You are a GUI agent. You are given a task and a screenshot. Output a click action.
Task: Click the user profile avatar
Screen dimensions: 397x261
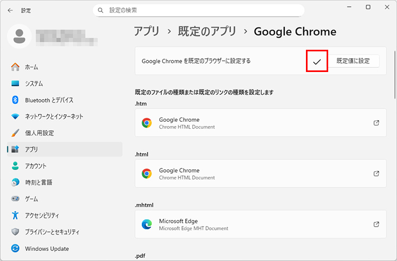[x=20, y=35]
